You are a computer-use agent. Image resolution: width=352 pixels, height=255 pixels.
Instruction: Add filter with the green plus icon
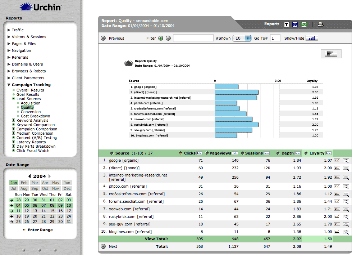(x=161, y=38)
